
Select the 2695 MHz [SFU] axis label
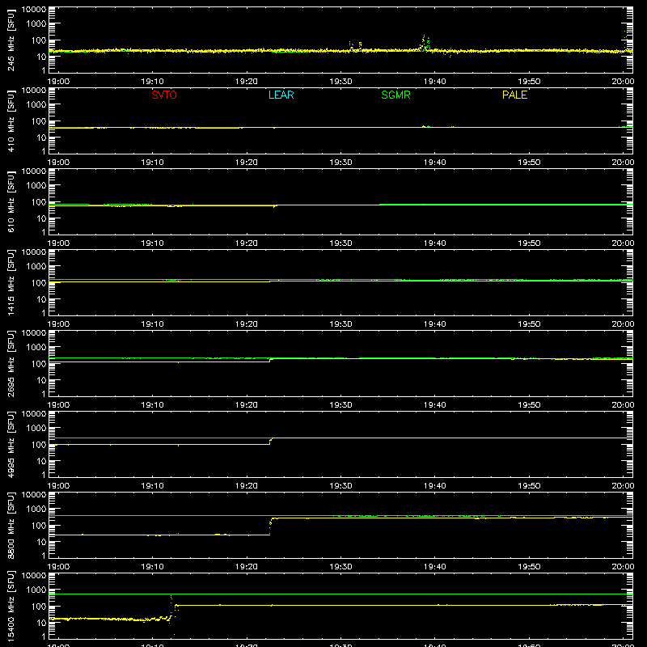[x=11, y=363]
